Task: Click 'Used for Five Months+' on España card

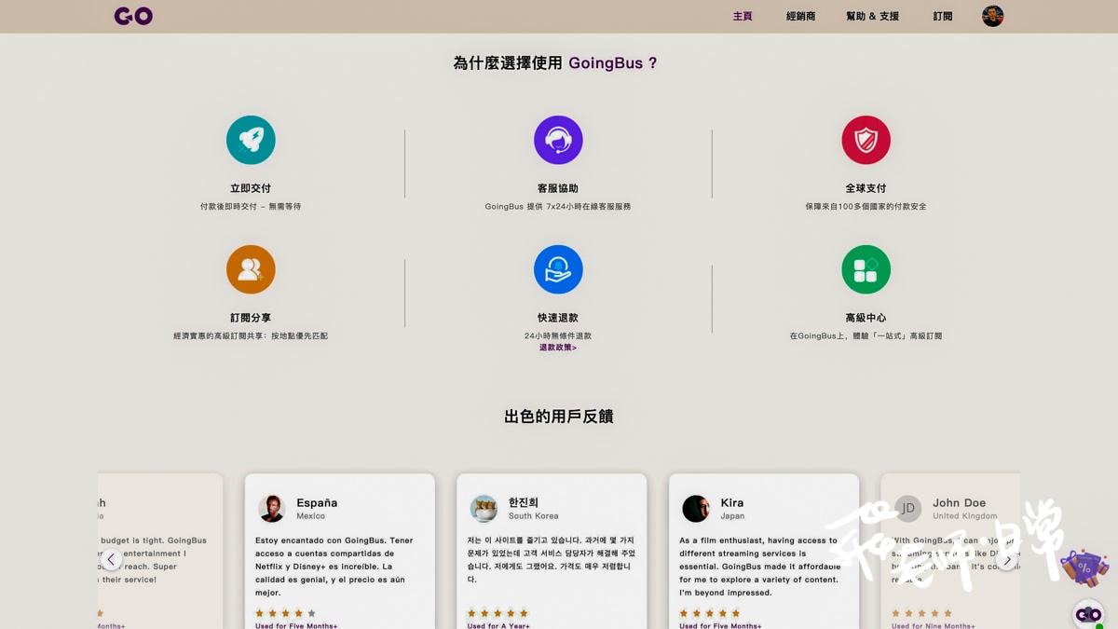Action: (x=296, y=626)
